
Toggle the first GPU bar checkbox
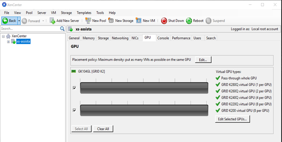click(74, 88)
